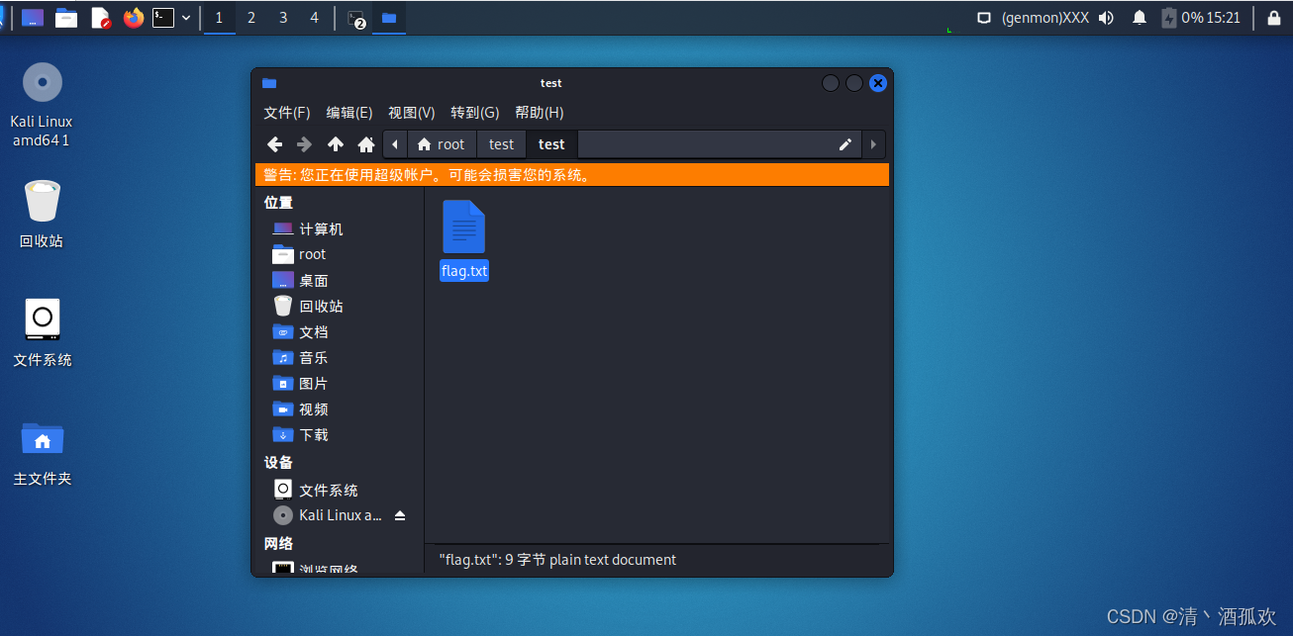Image resolution: width=1293 pixels, height=636 pixels.
Task: Select the first test path bar segment
Action: coord(502,144)
